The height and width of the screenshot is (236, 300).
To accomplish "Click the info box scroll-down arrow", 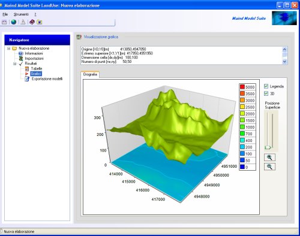I will click(284, 62).
